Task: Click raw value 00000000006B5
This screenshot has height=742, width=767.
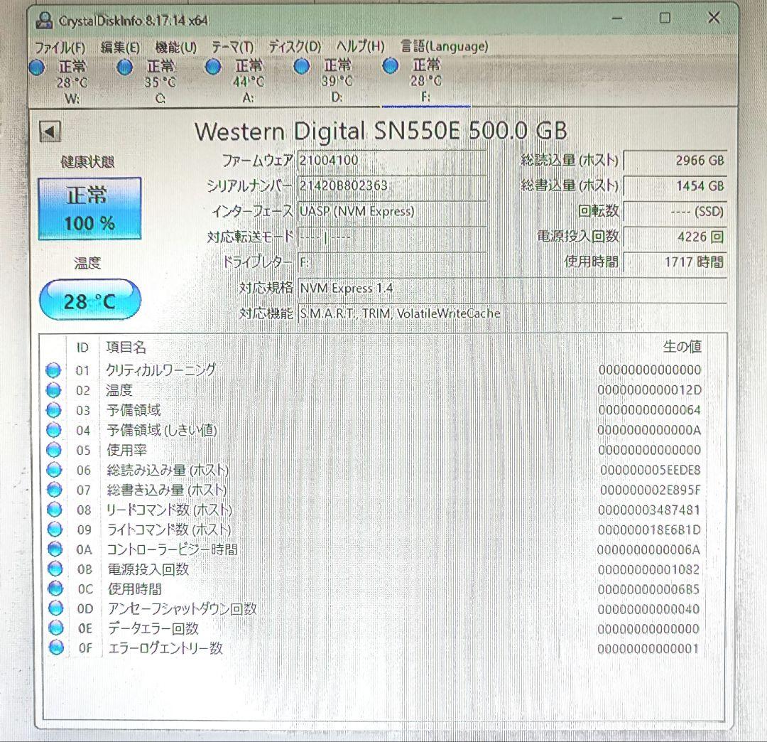Action: coord(648,589)
